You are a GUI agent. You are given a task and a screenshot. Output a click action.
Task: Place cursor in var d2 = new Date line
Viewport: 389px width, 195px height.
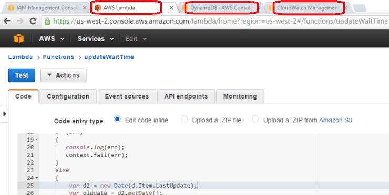[133, 186]
